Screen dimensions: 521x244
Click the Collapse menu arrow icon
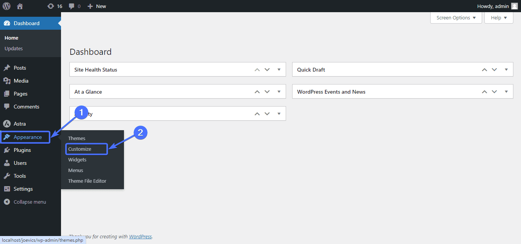(x=7, y=202)
